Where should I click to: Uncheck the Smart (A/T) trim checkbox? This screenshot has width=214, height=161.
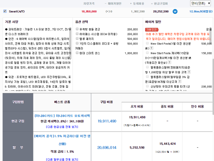pos(5,11)
